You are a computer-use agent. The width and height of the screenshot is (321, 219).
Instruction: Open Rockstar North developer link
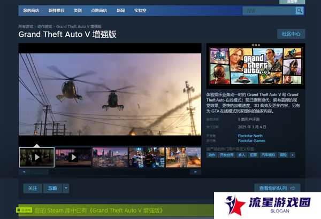250,136
